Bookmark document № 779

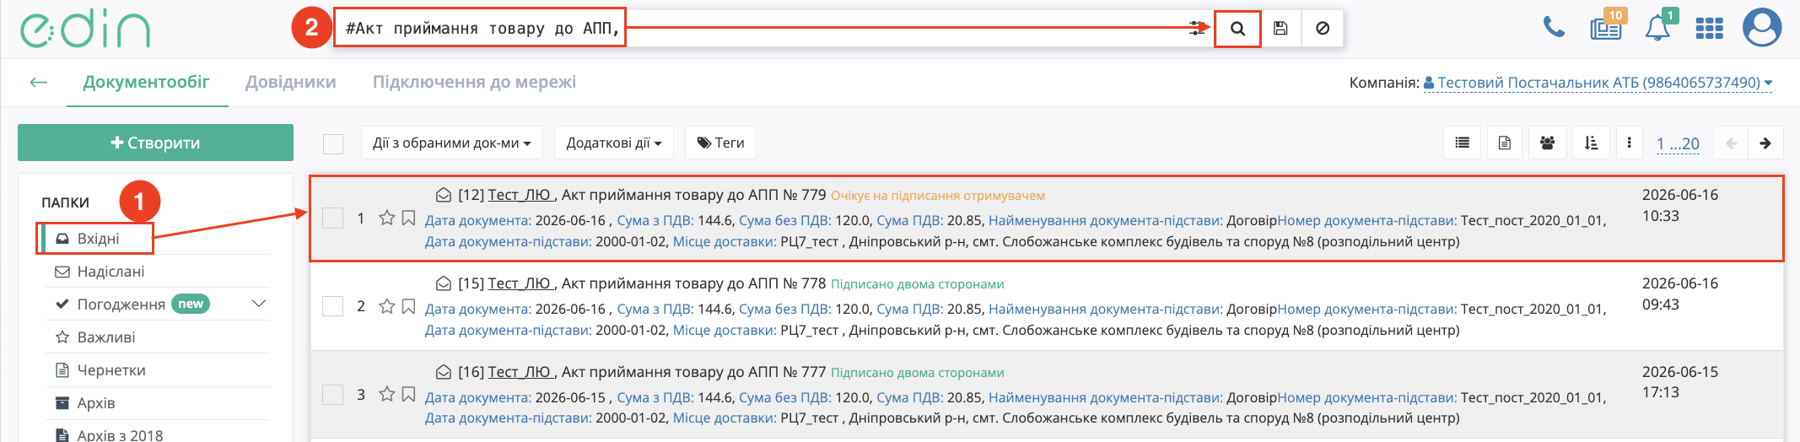pos(408,218)
